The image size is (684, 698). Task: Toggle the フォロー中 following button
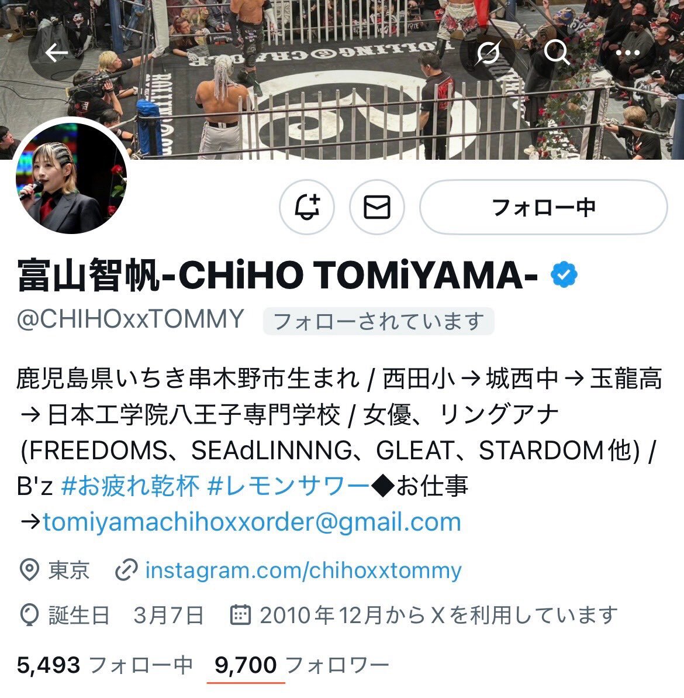click(x=544, y=207)
